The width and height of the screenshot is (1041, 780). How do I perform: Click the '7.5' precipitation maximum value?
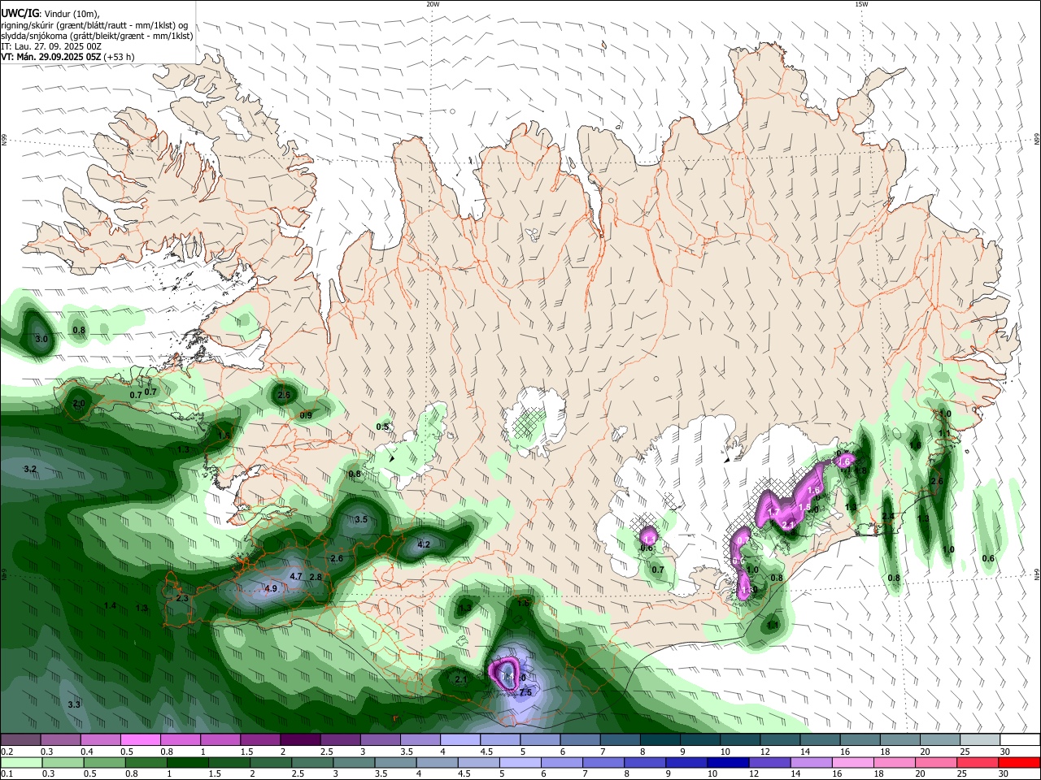(x=525, y=692)
